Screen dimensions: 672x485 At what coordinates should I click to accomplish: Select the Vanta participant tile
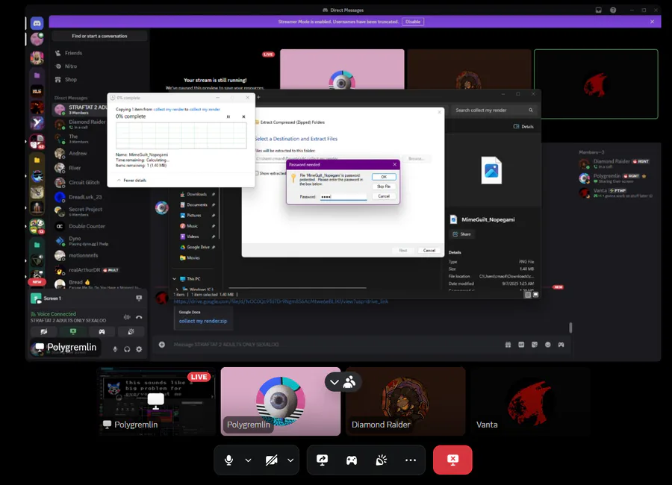[x=530, y=401]
